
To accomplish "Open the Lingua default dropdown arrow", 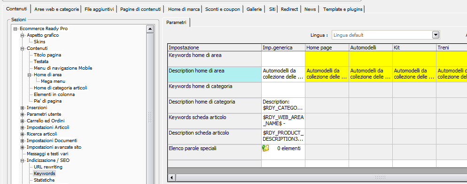I will 436,35.
